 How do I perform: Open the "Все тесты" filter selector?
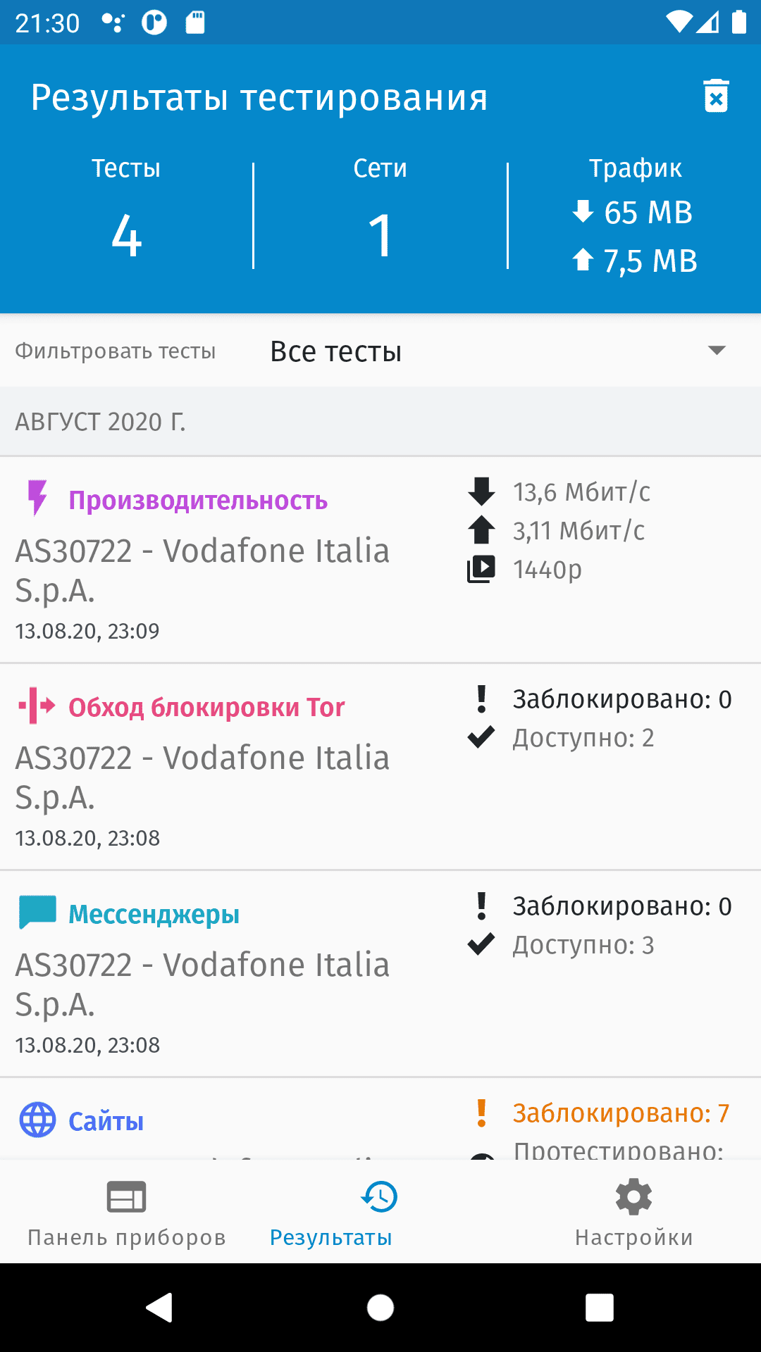(336, 351)
